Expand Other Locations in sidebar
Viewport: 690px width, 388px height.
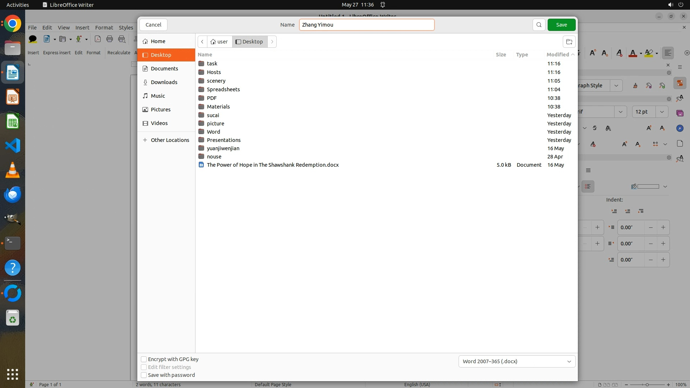tap(170, 140)
